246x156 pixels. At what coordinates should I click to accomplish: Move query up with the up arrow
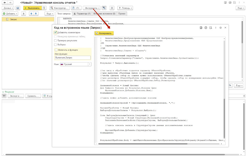[x=32, y=14]
